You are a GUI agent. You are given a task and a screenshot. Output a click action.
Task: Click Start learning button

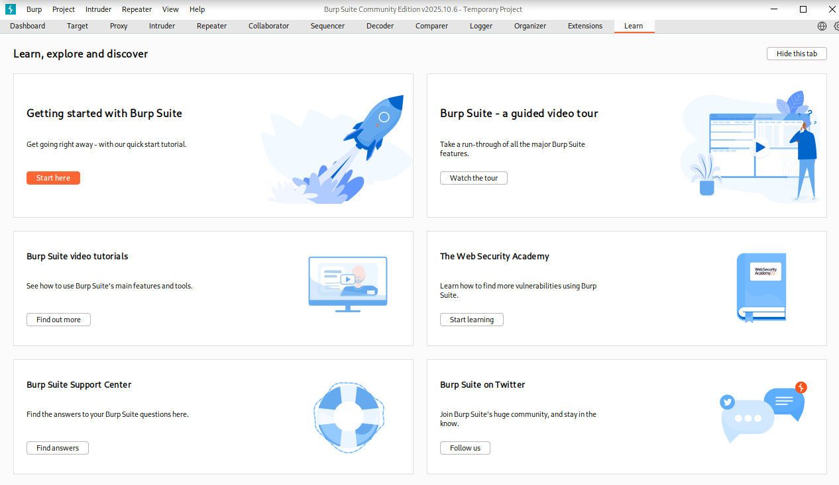[x=472, y=320]
